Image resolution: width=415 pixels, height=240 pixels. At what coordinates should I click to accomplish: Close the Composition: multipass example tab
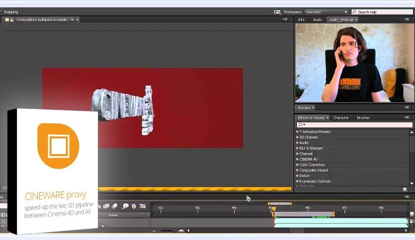77,19
